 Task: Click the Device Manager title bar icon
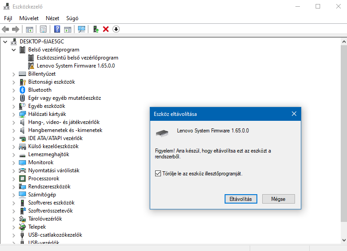7,6
